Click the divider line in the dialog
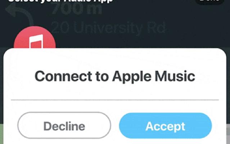The height and width of the screenshot is (144, 230). point(115,99)
